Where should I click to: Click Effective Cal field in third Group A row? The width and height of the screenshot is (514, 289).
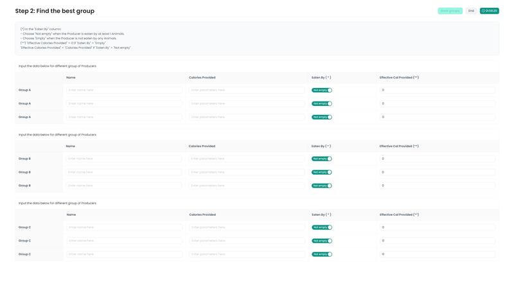[438, 117]
